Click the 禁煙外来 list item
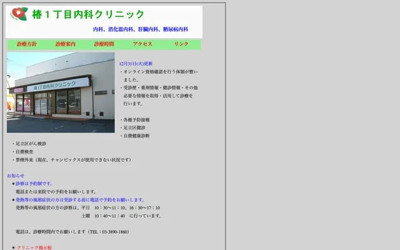 tap(72, 160)
